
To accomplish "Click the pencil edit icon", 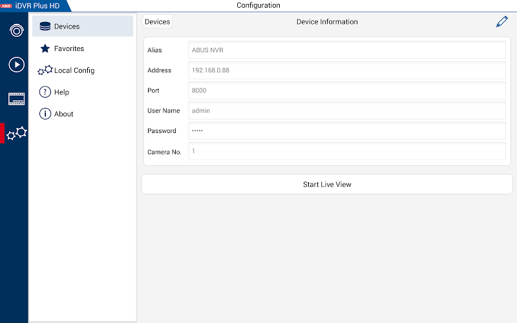I will click(x=501, y=21).
